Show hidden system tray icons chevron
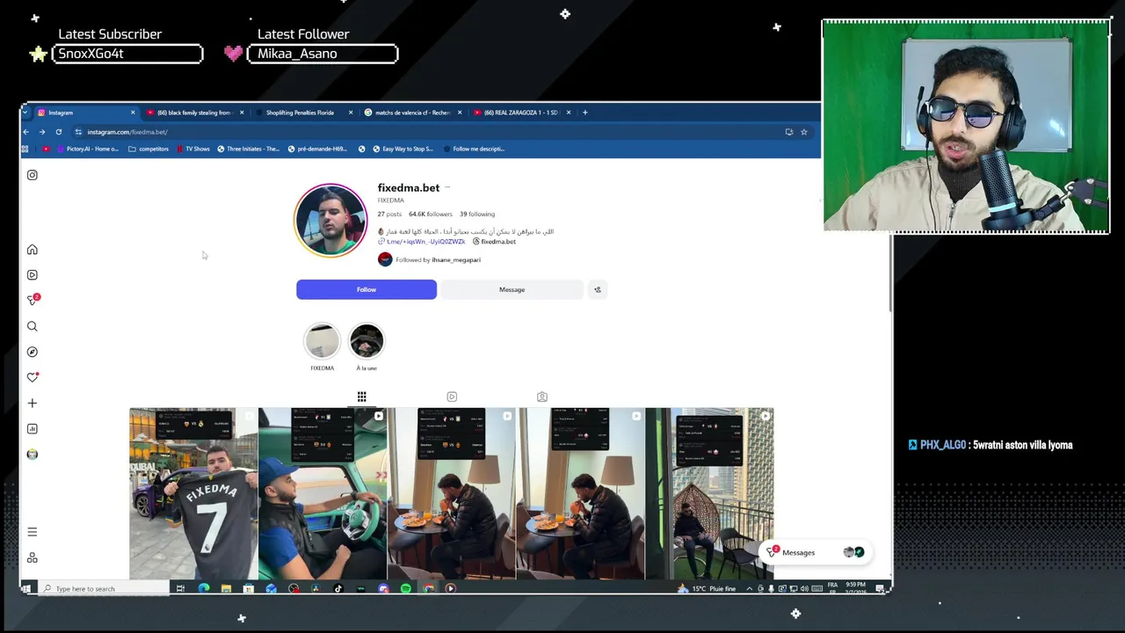Image resolution: width=1125 pixels, height=633 pixels. (750, 588)
